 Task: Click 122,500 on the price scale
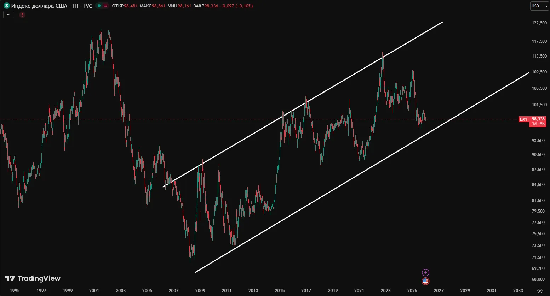[539, 23]
